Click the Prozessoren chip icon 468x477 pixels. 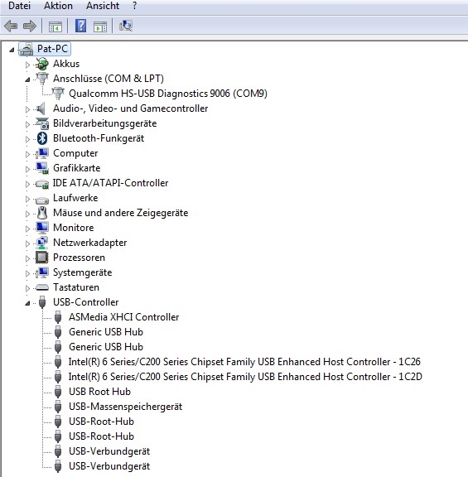click(x=42, y=258)
